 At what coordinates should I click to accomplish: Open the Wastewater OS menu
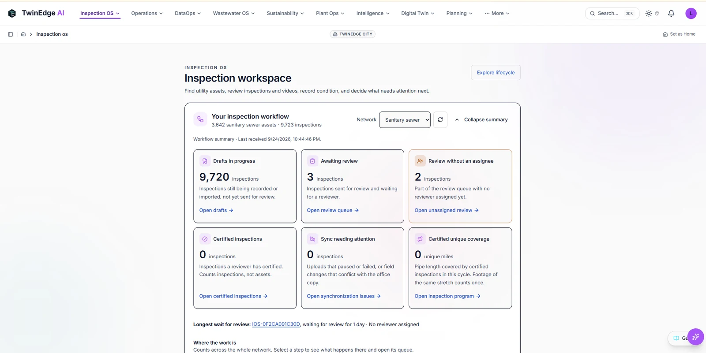234,14
